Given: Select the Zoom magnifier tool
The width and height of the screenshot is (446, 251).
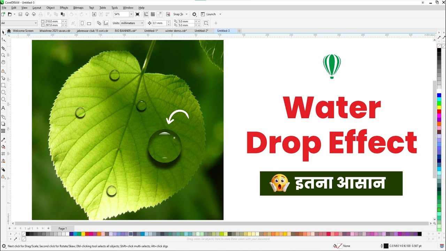Looking at the screenshot, I should point(3,55).
